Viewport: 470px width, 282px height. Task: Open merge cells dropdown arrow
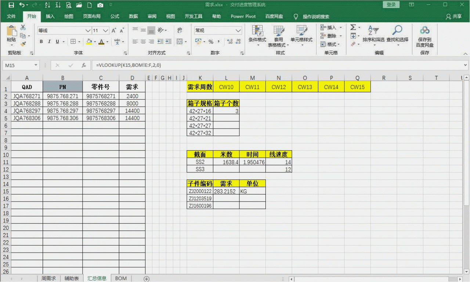(185, 42)
